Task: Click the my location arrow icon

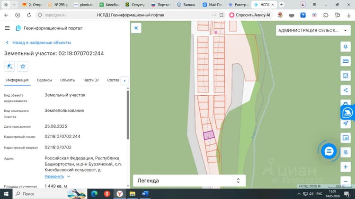Action: tap(346, 124)
